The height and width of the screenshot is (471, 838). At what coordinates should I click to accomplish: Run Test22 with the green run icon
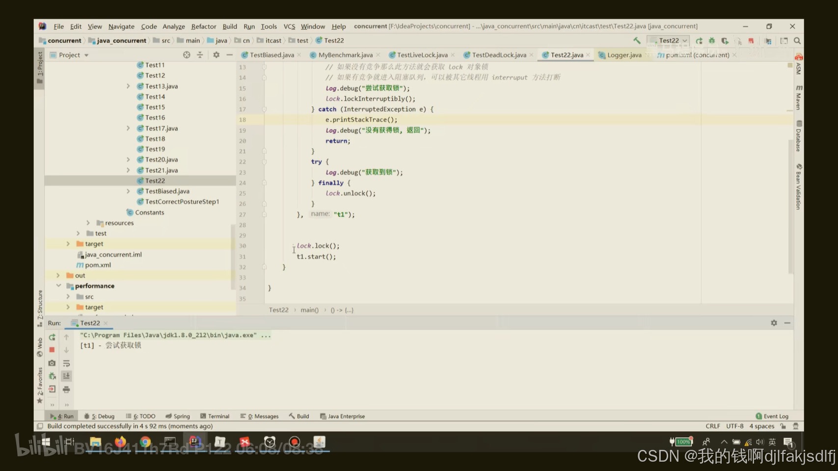(x=699, y=41)
